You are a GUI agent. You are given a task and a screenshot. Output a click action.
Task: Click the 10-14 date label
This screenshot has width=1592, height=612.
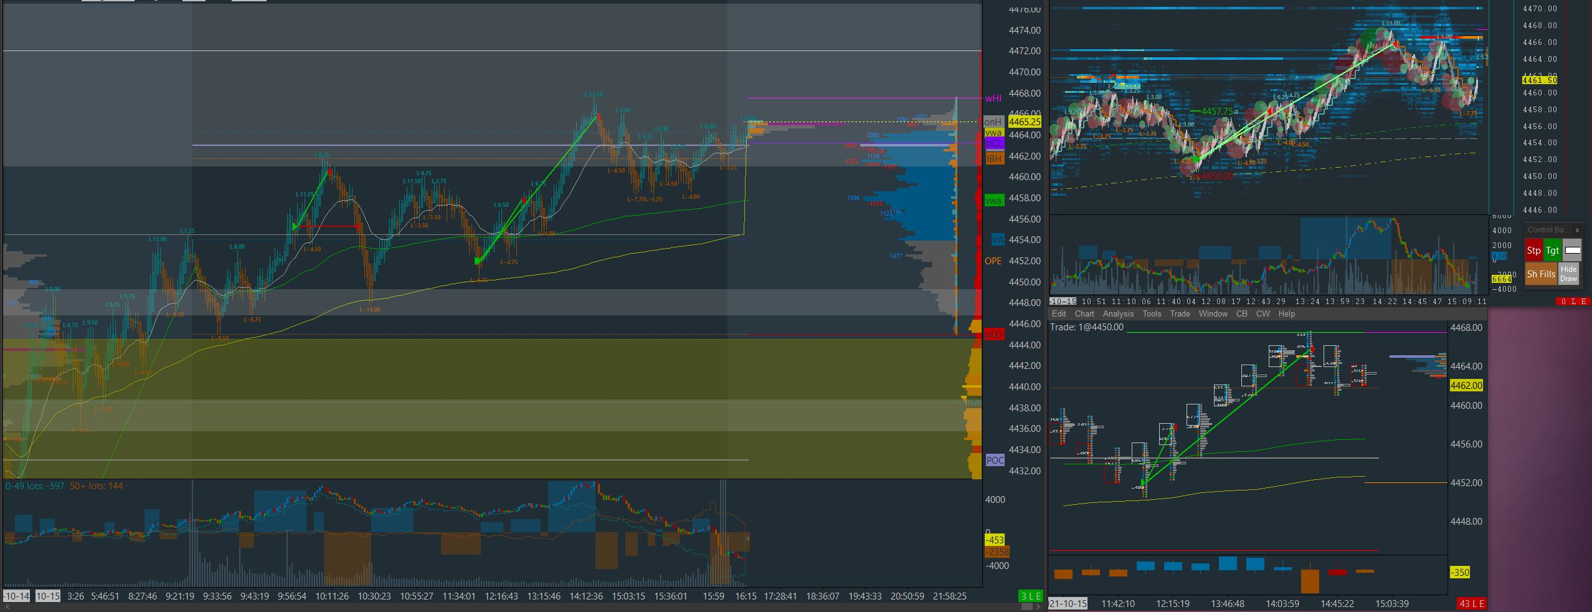coord(17,596)
